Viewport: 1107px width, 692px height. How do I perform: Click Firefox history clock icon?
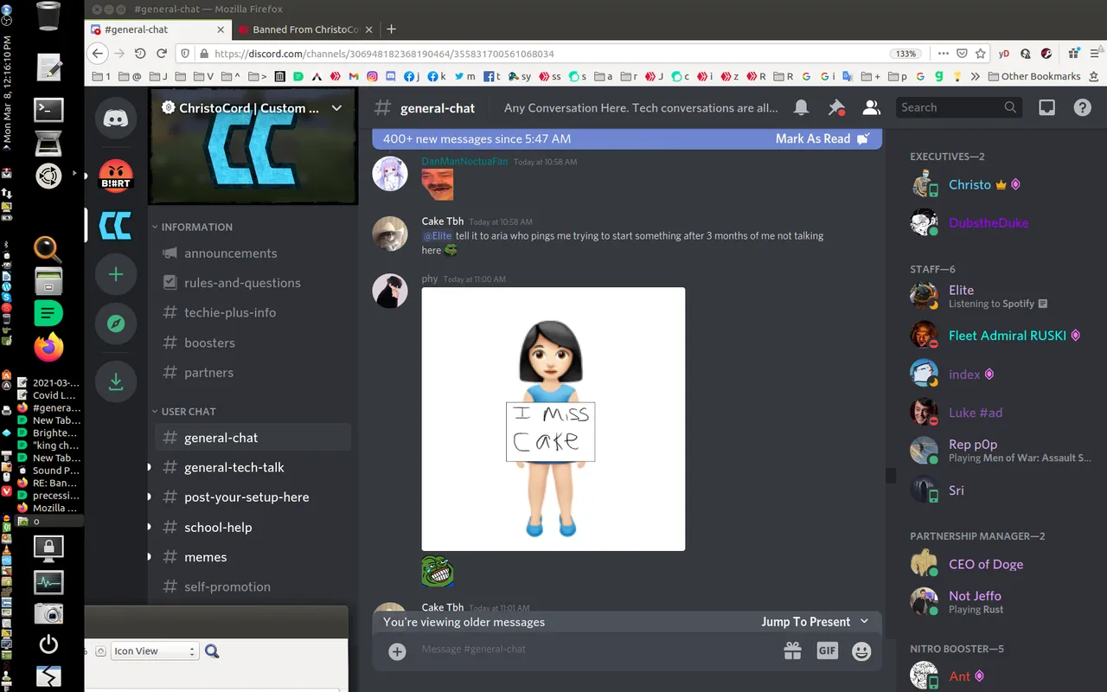pos(140,53)
